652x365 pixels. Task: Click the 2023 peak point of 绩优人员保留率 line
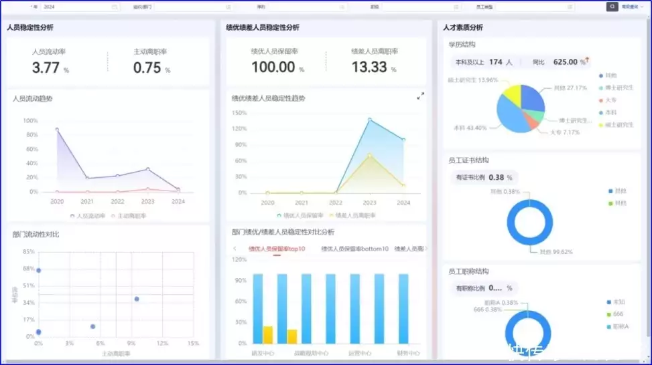coord(370,120)
